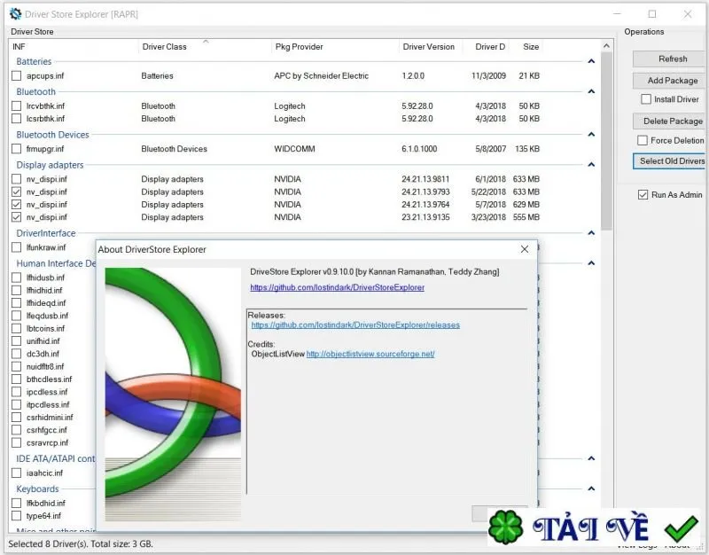Tick the apcups.inf checkbox

(16, 76)
